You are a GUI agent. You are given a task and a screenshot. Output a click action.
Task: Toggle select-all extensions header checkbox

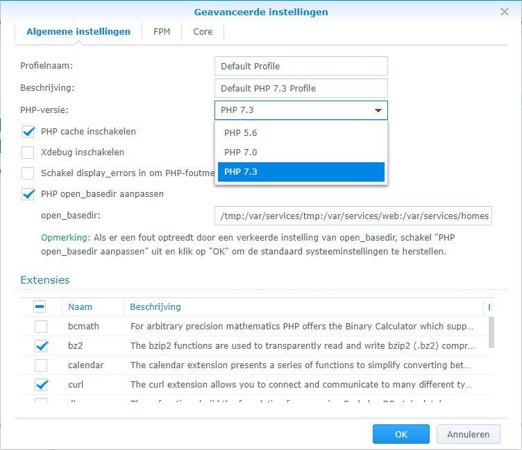41,307
